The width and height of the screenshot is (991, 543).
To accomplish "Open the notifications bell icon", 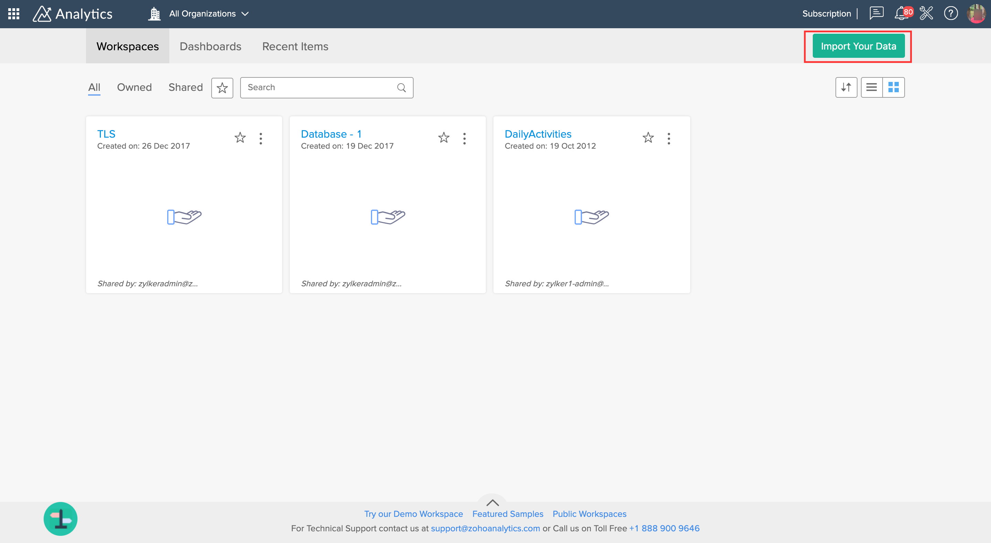I will (902, 14).
